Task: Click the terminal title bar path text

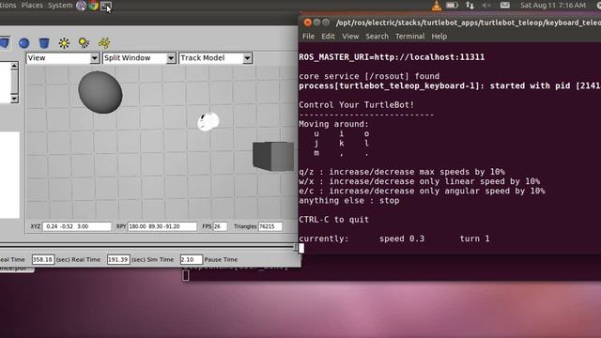Action: pyautogui.click(x=469, y=23)
